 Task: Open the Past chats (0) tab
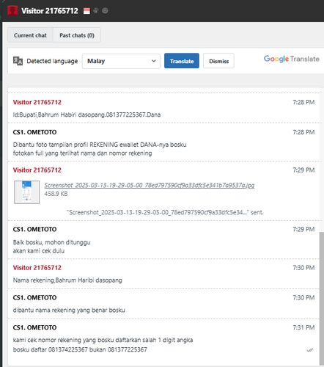(77, 35)
